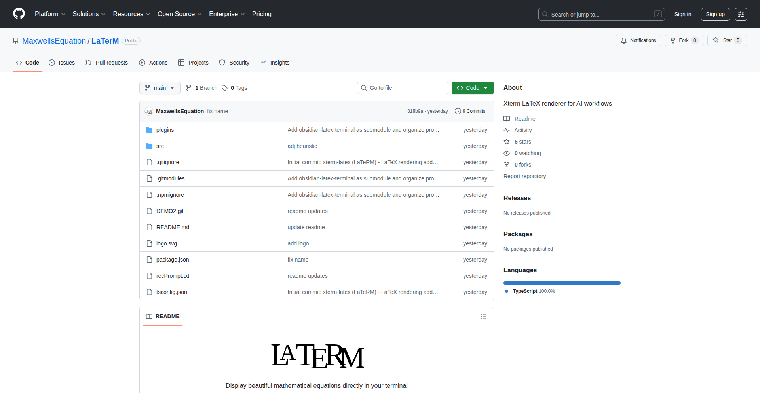Image resolution: width=760 pixels, height=393 pixels.
Task: Open the Pricing link
Action: 262,14
